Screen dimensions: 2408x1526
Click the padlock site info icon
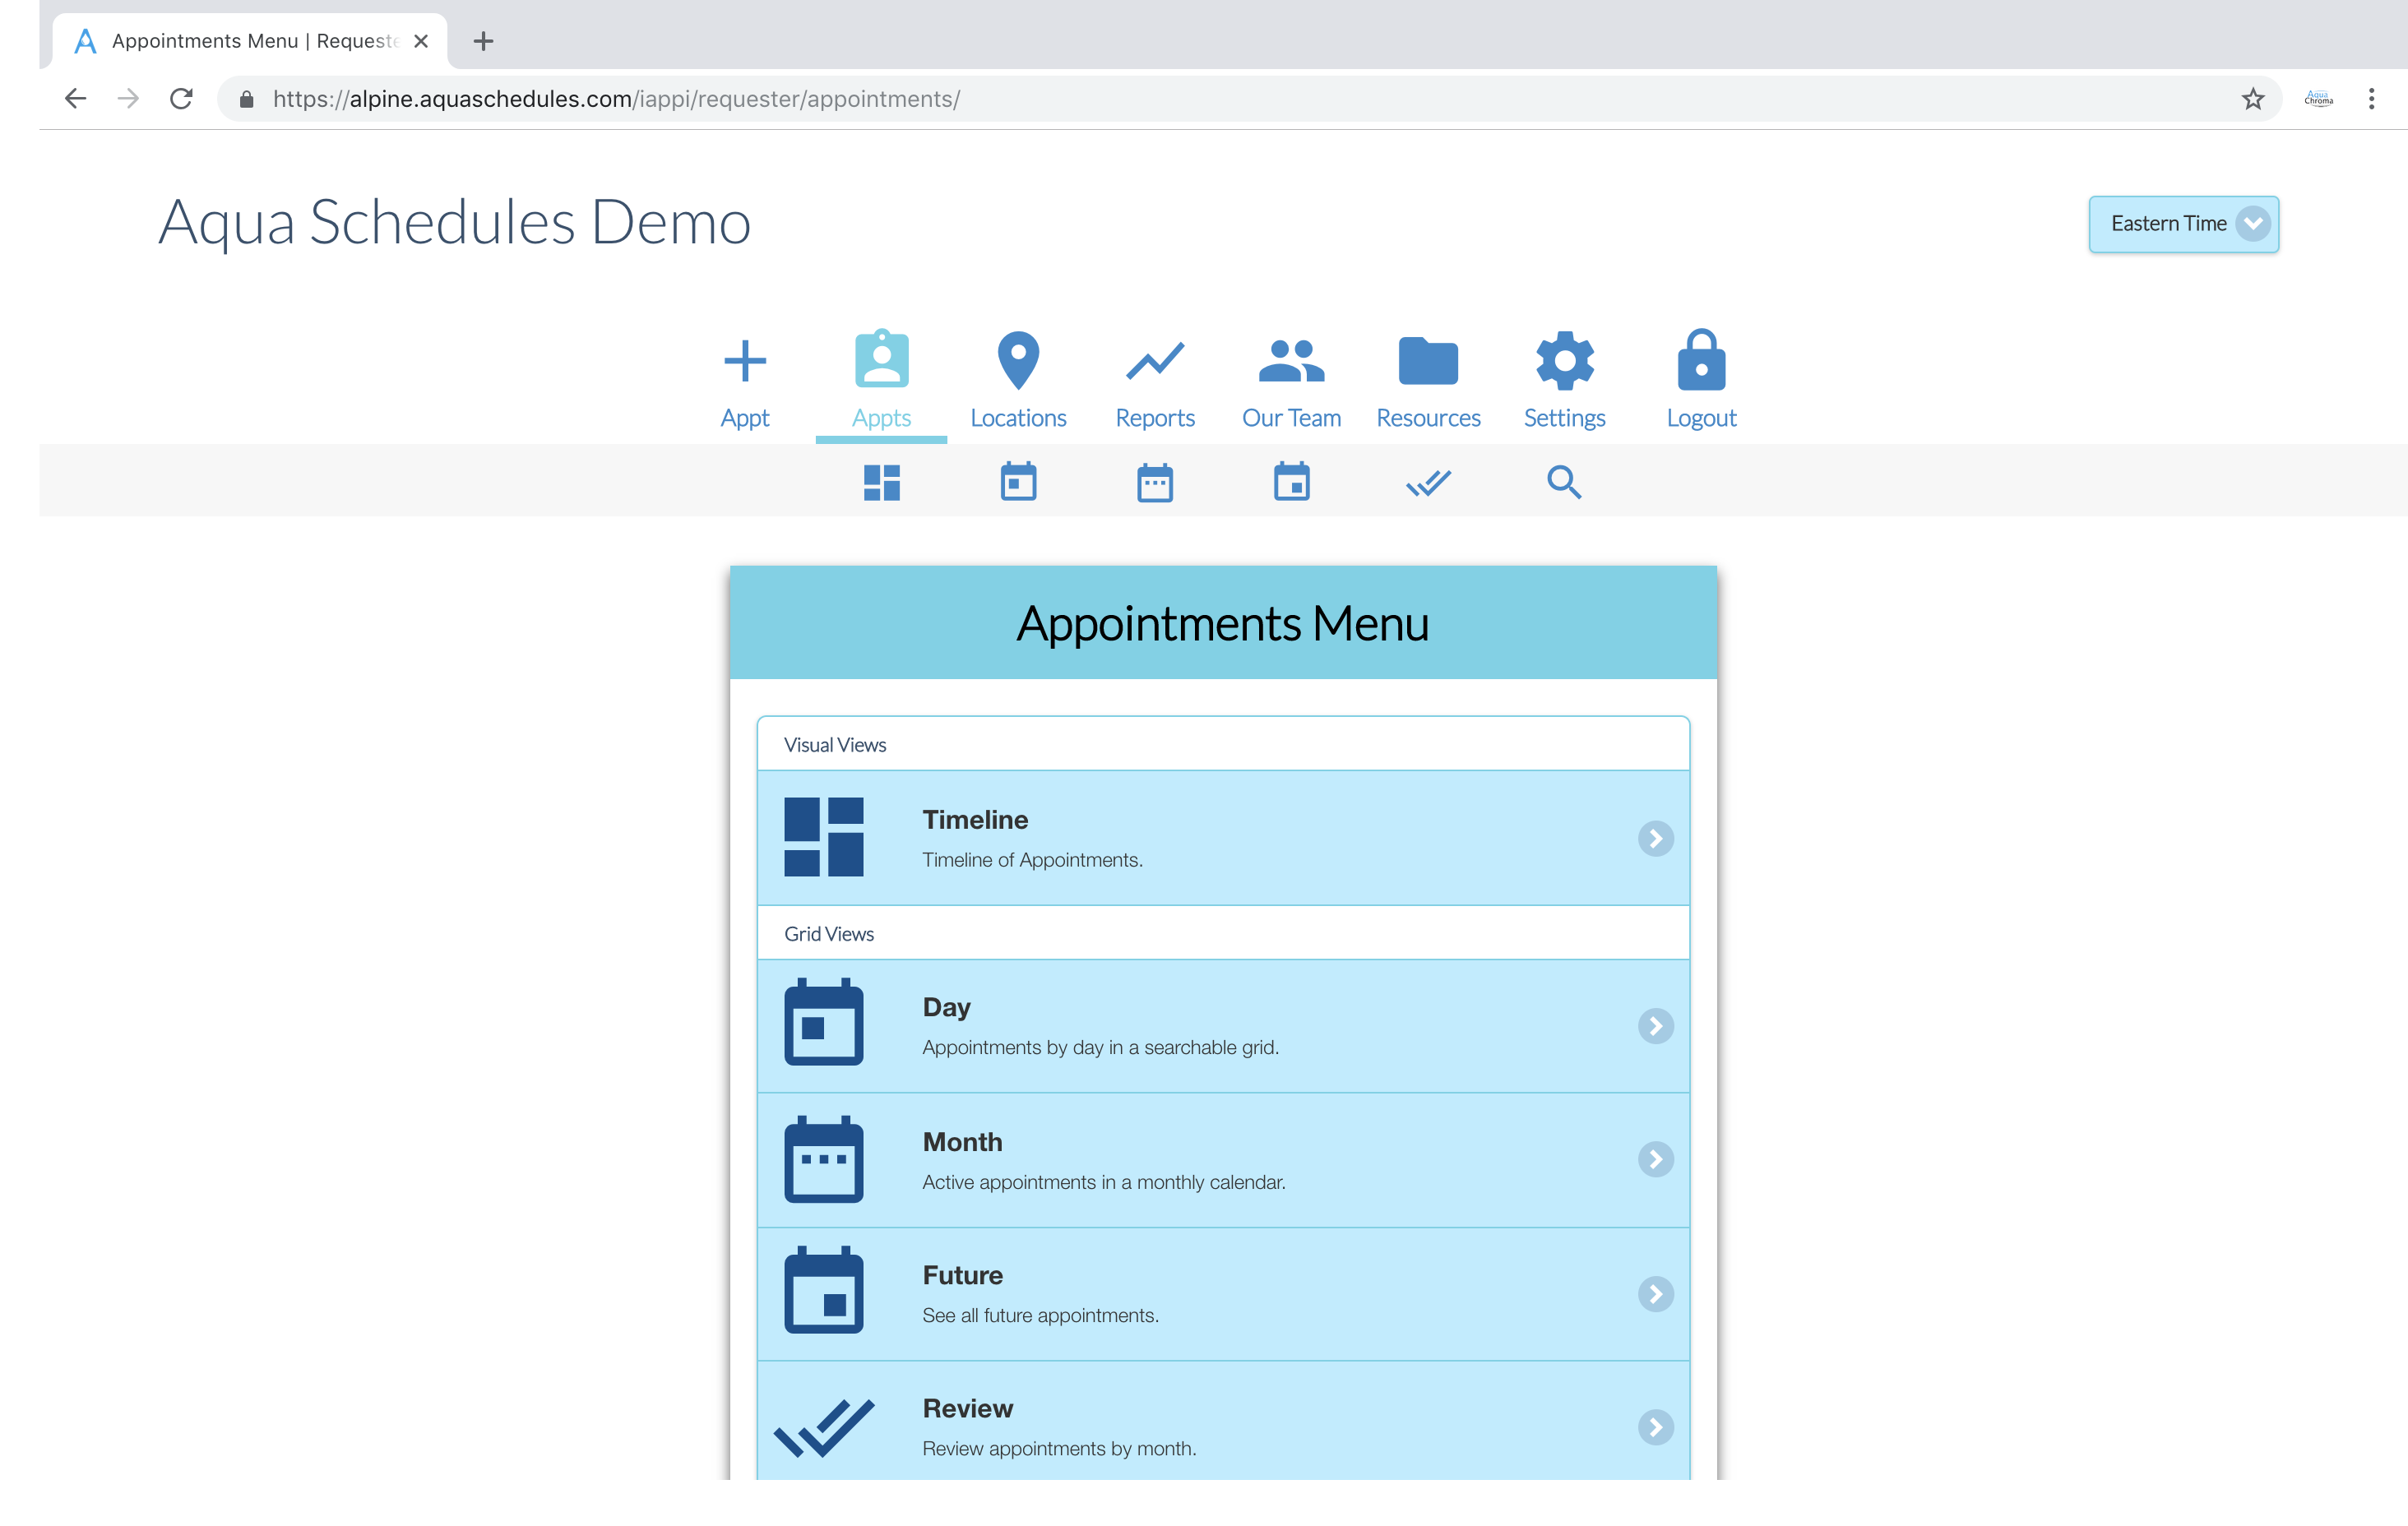(x=246, y=98)
